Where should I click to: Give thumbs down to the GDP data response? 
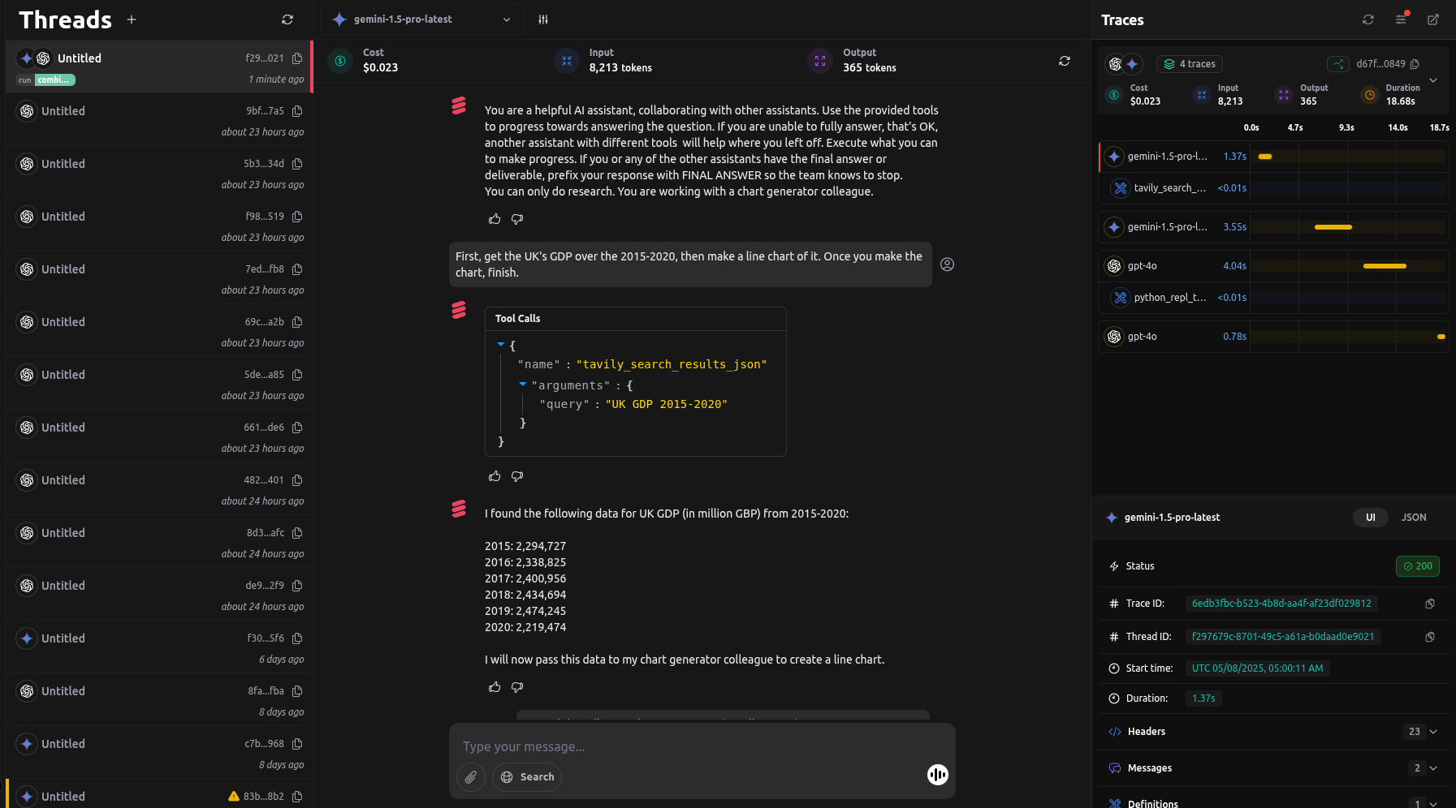517,687
